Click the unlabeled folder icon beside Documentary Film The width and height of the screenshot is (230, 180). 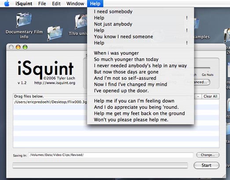click(55, 33)
